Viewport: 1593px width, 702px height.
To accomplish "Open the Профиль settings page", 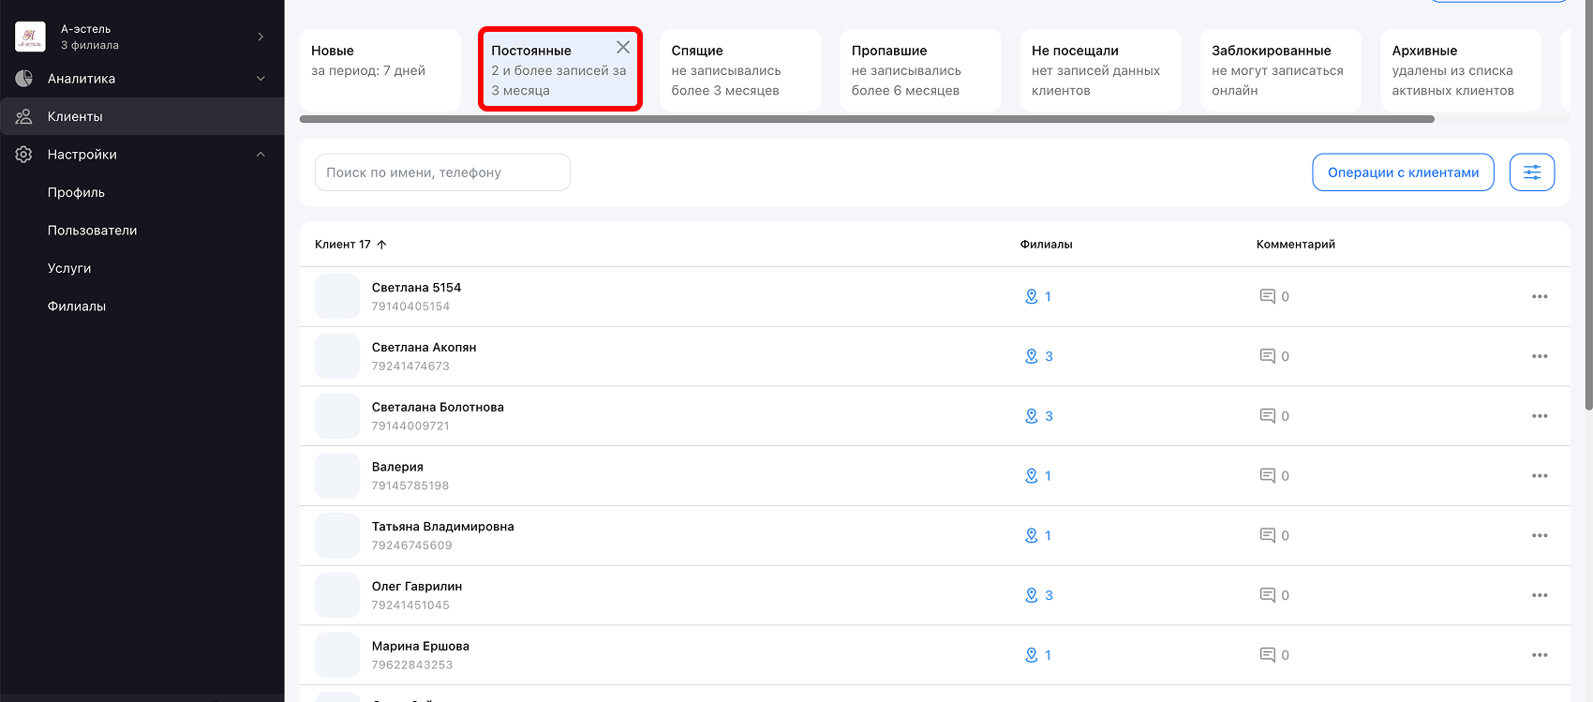I will click(76, 192).
